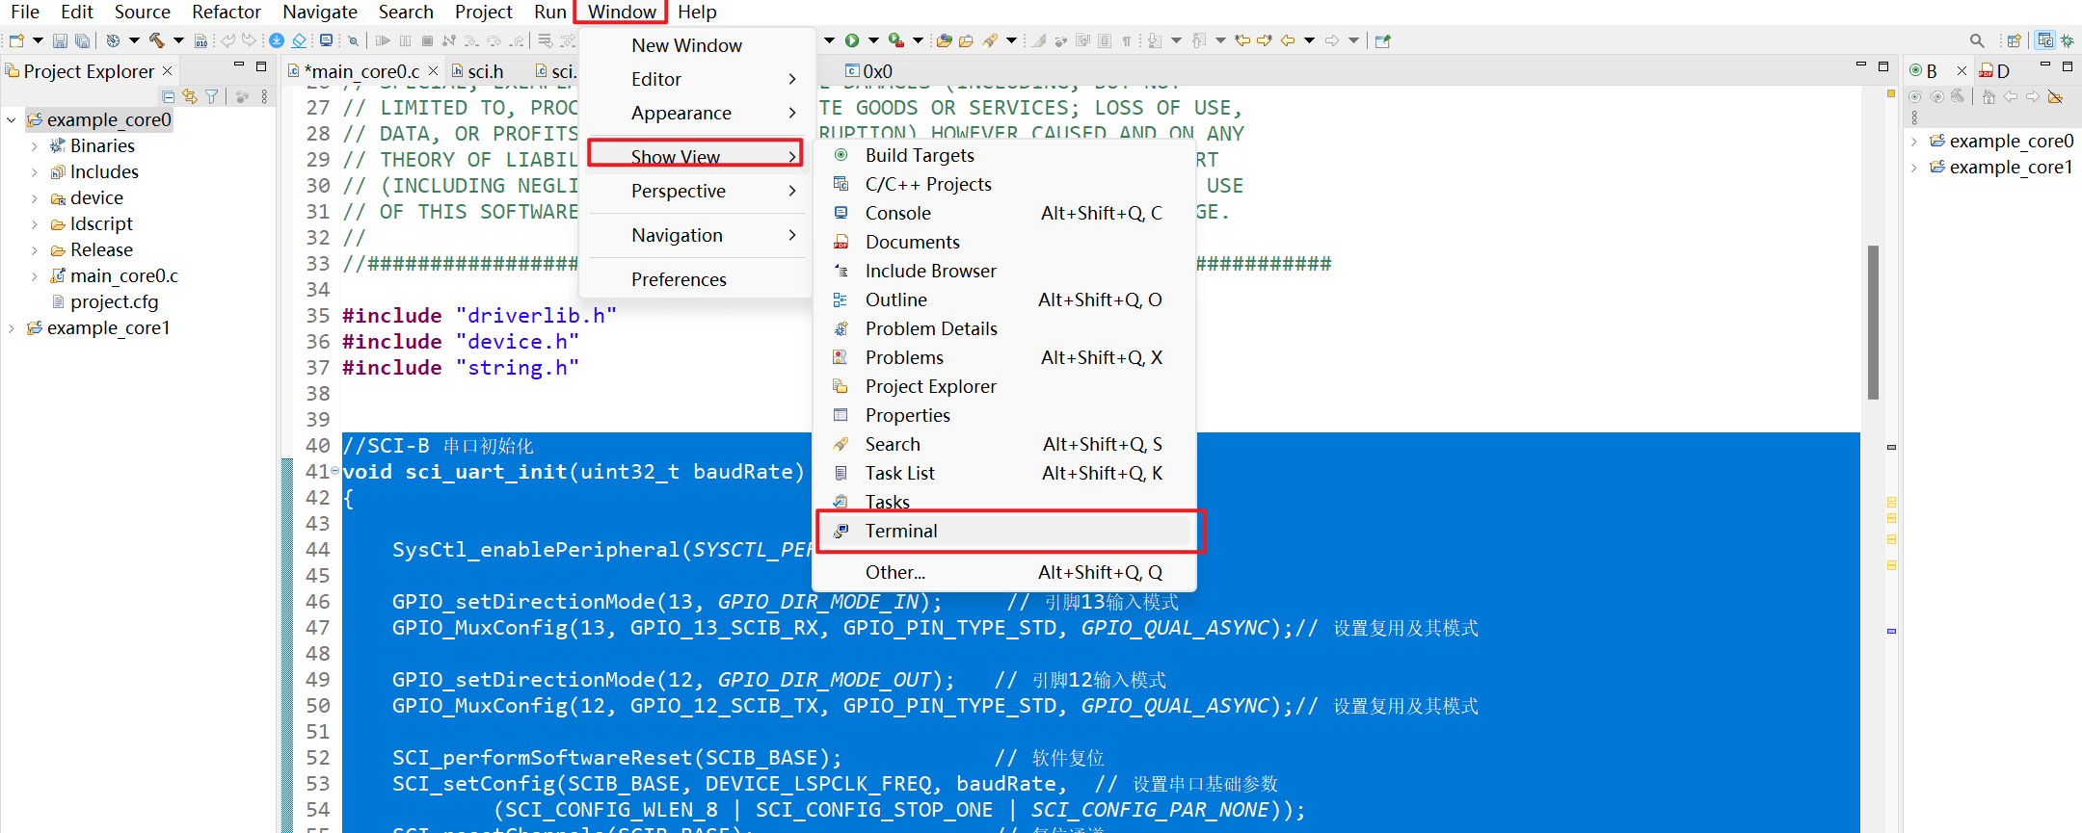Fold the sci_uart_init function at line 41
The height and width of the screenshot is (833, 2082).
[x=334, y=472]
